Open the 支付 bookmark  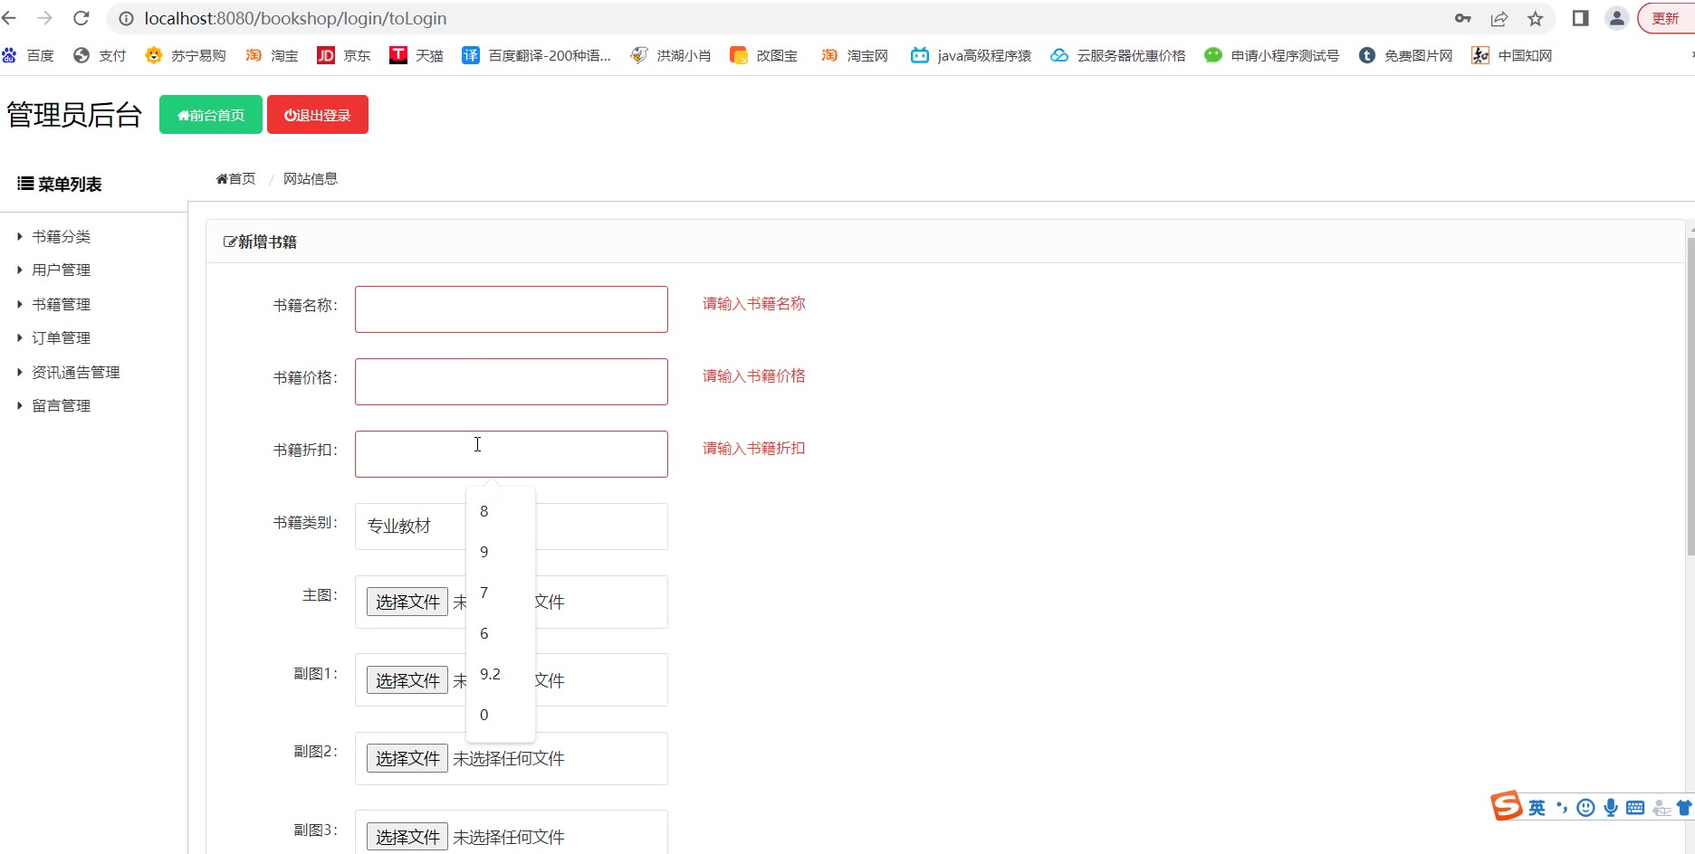[x=100, y=55]
